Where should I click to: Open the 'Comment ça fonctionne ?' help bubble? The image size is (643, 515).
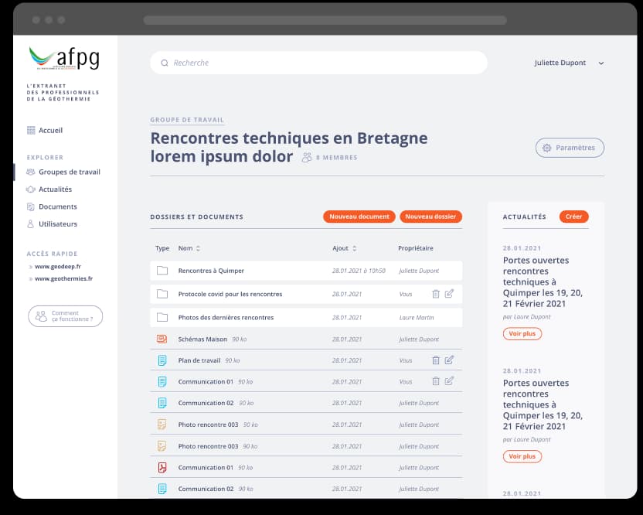click(65, 316)
